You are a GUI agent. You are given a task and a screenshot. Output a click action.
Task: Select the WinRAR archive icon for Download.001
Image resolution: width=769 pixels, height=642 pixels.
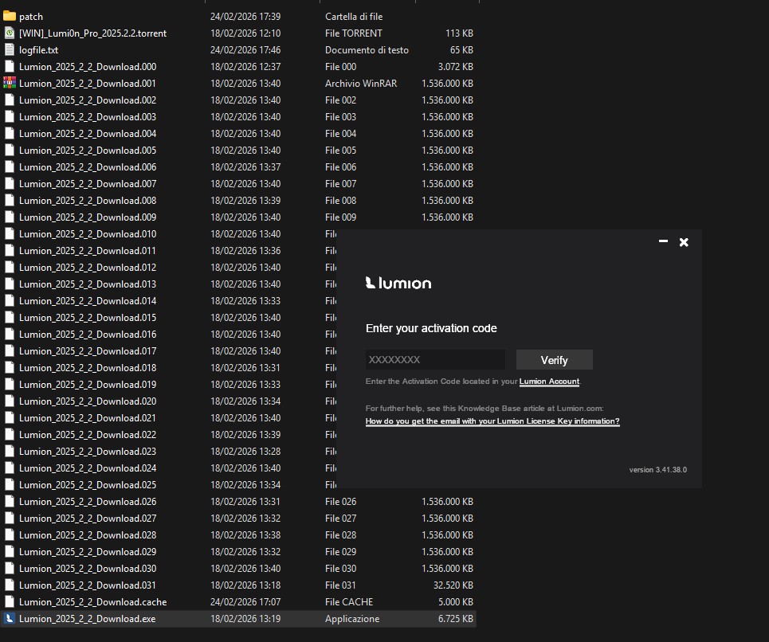10,83
